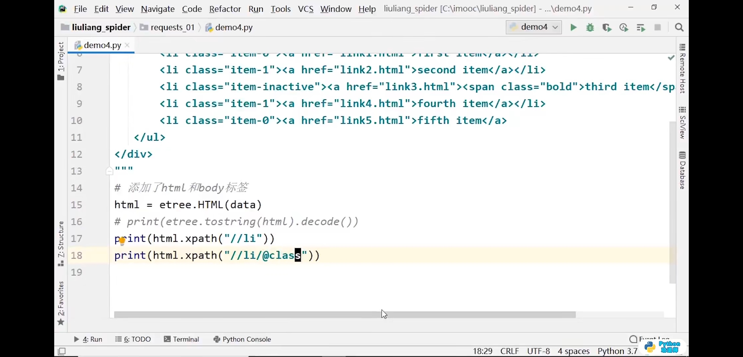Open the Refactor menu

(225, 9)
